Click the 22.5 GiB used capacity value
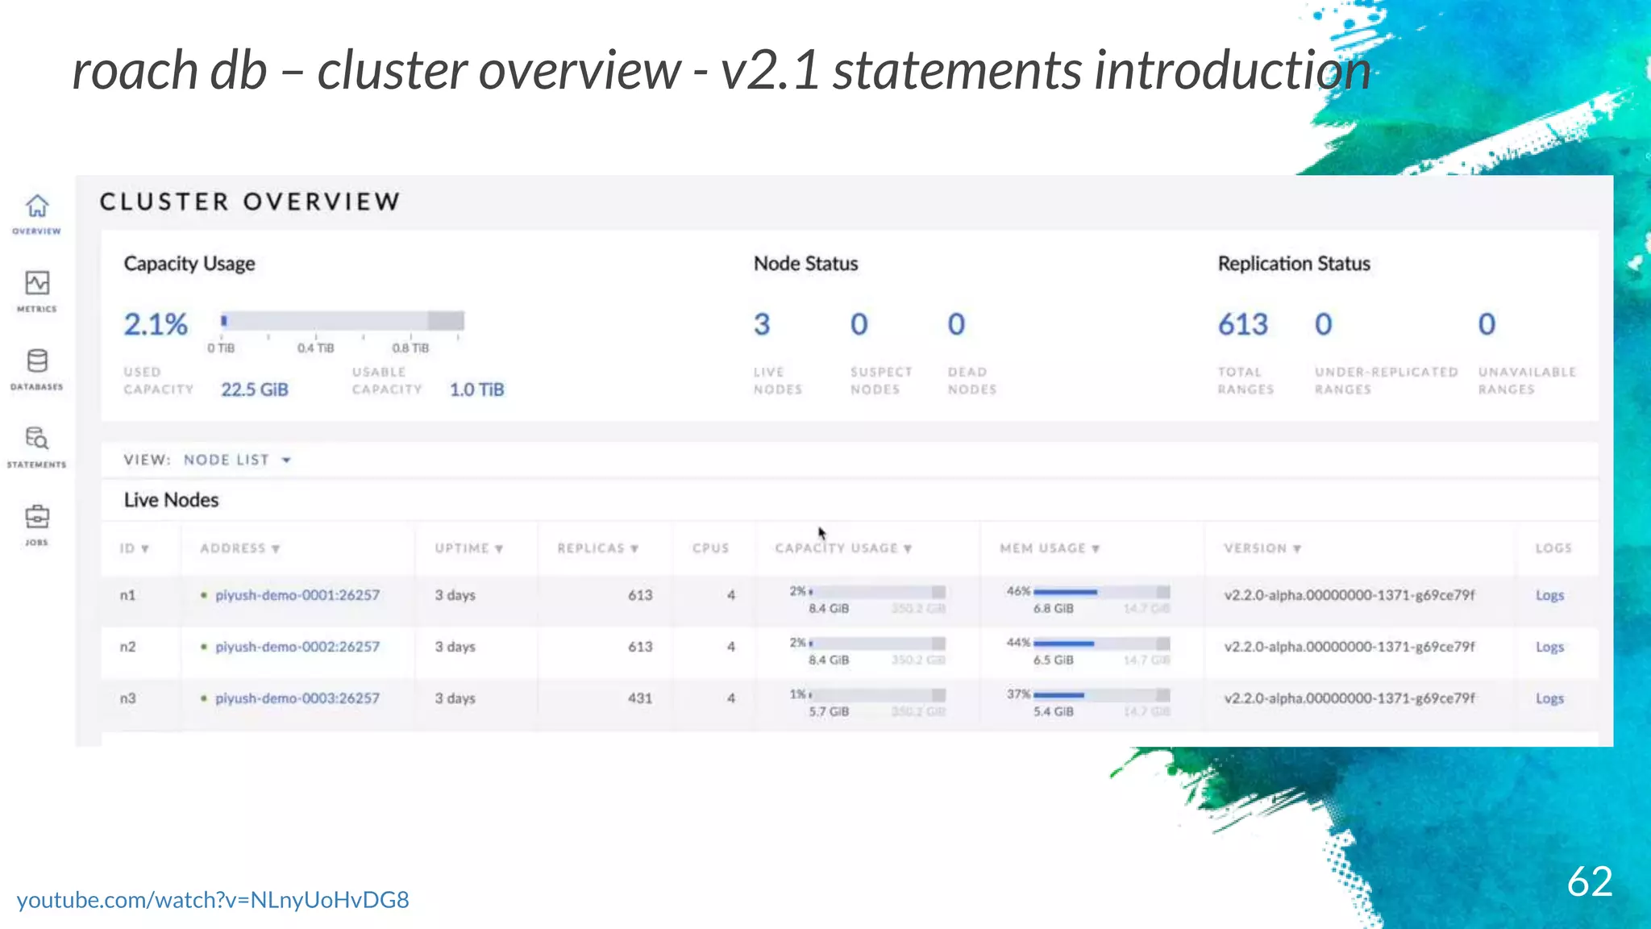The image size is (1651, 929). pyautogui.click(x=255, y=390)
